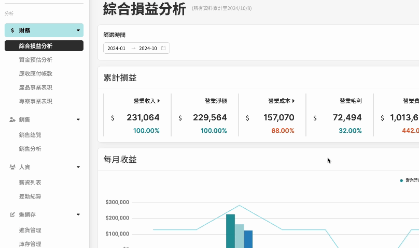Click the 營業淨額 card label
The height and width of the screenshot is (248, 419).
click(216, 101)
